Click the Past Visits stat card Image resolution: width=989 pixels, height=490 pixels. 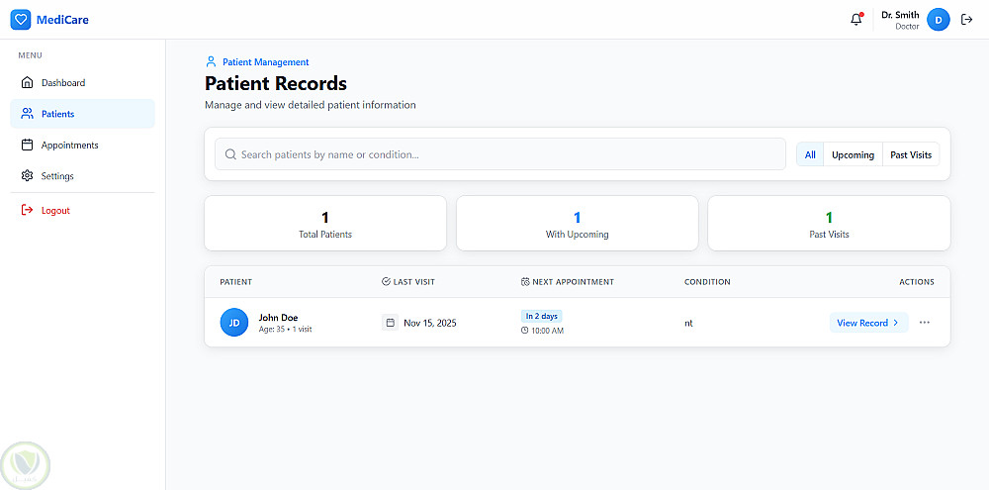coord(829,223)
